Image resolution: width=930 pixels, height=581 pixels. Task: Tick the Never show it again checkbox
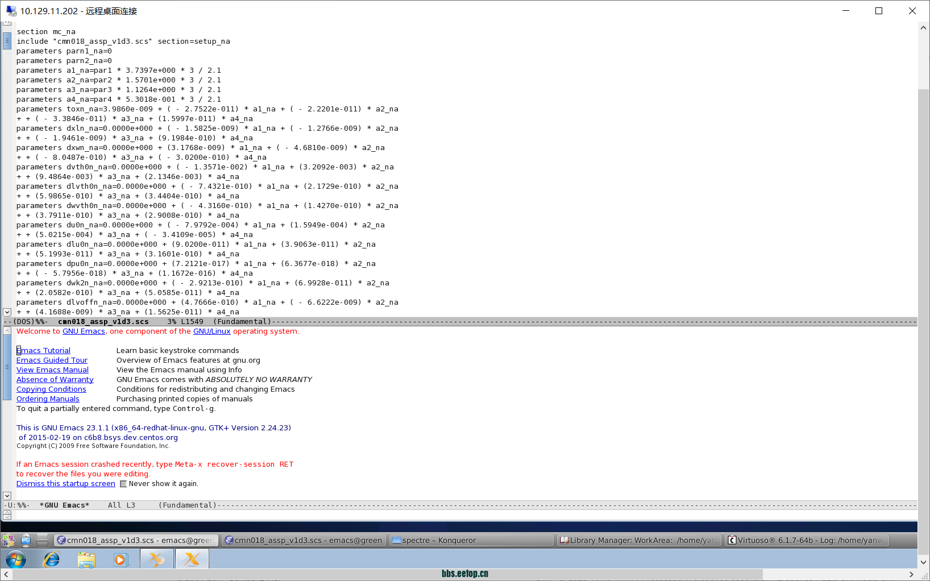coord(123,484)
